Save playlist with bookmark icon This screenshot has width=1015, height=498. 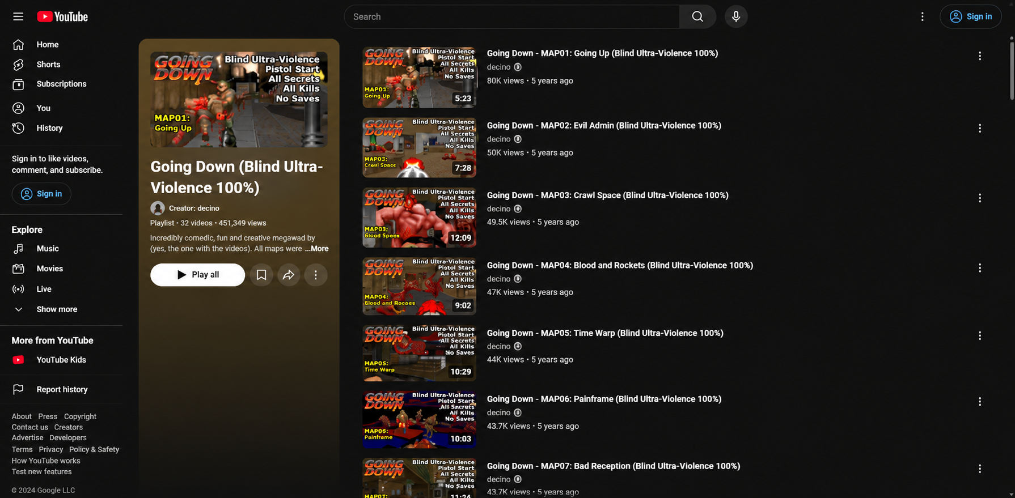coord(261,275)
